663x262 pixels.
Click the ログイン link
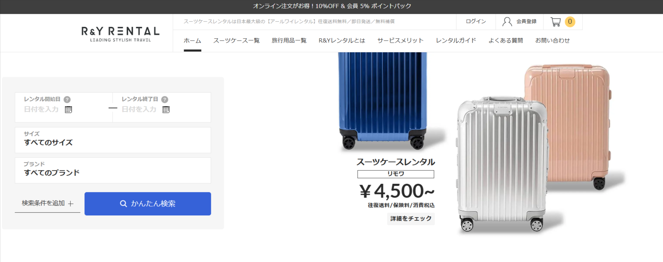[x=476, y=22]
